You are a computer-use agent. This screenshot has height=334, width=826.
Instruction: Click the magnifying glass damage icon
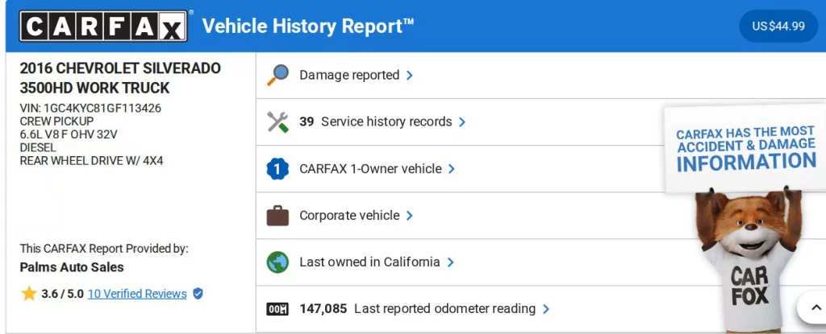point(277,75)
